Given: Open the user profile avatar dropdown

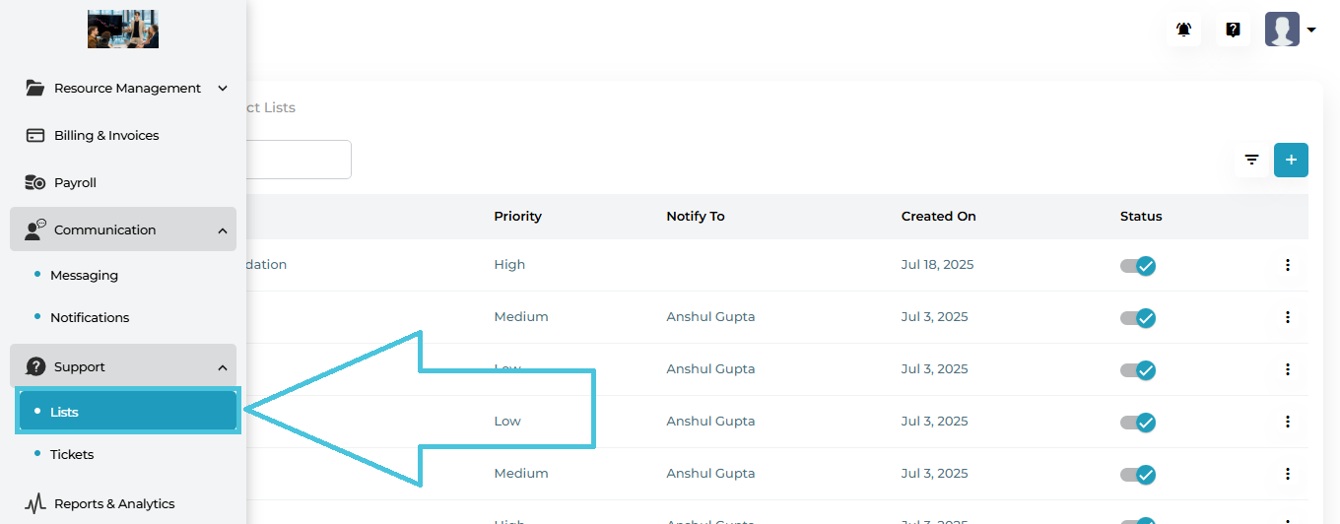Looking at the screenshot, I should [x=1290, y=30].
